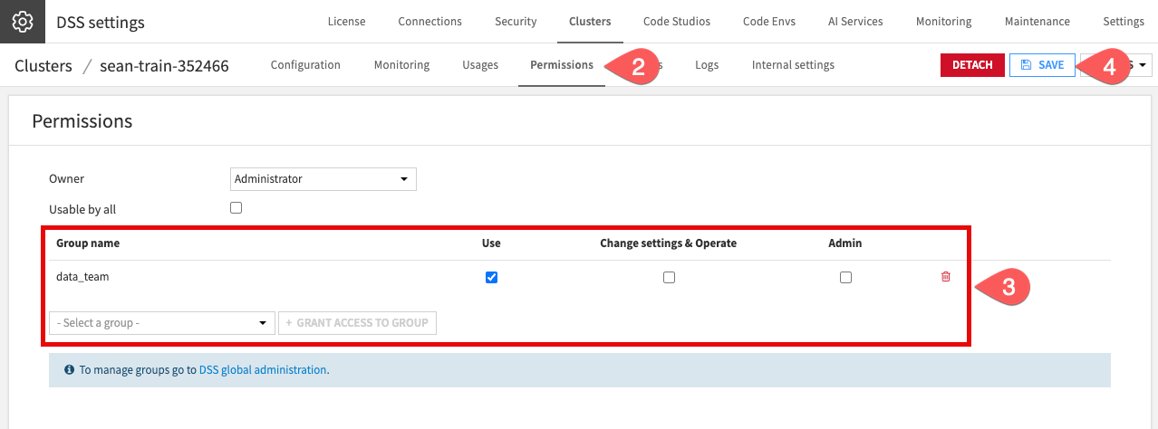This screenshot has height=429, width=1158.
Task: Click the Clusters breadcrumb link
Action: coord(43,66)
